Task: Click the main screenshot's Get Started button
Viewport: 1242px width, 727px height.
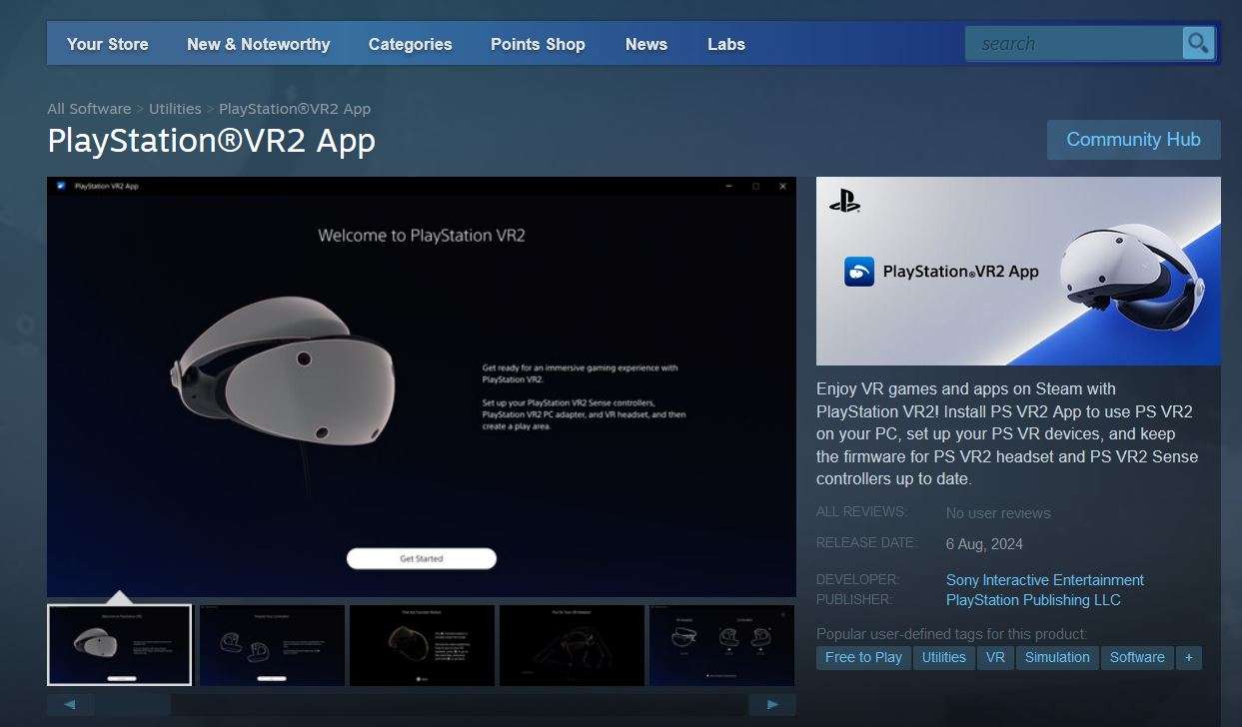Action: point(421,558)
